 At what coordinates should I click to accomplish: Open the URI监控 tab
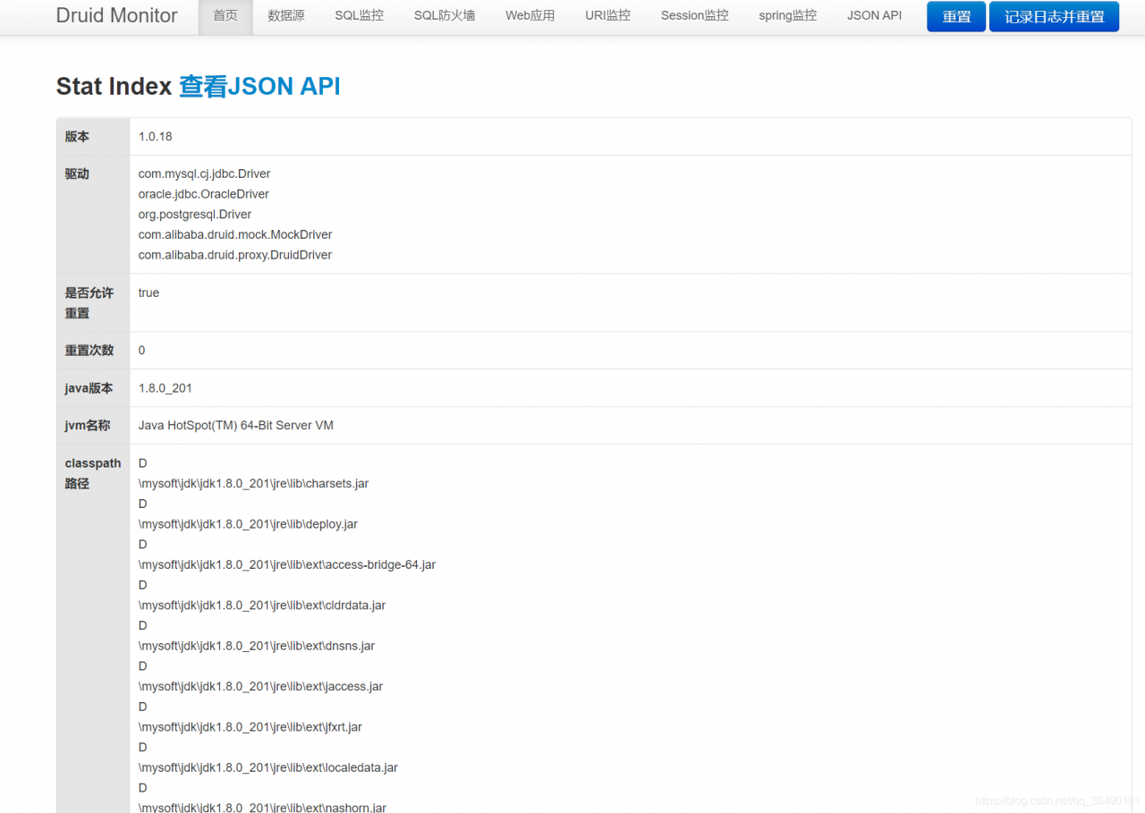point(607,16)
